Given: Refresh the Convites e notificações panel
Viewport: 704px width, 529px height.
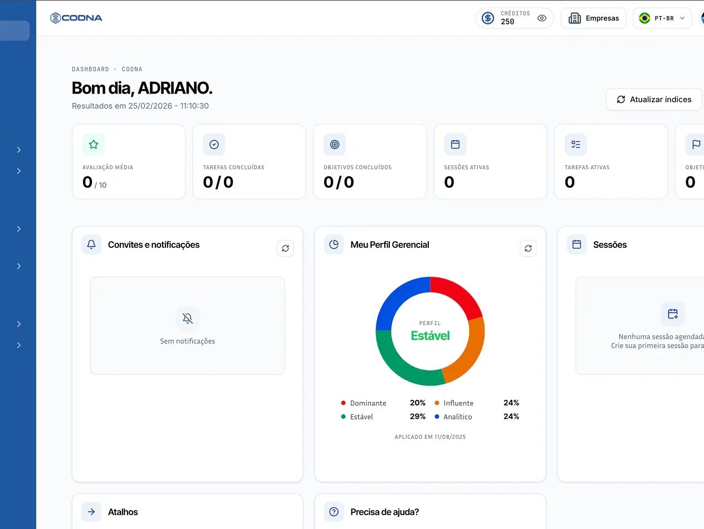Looking at the screenshot, I should 285,248.
